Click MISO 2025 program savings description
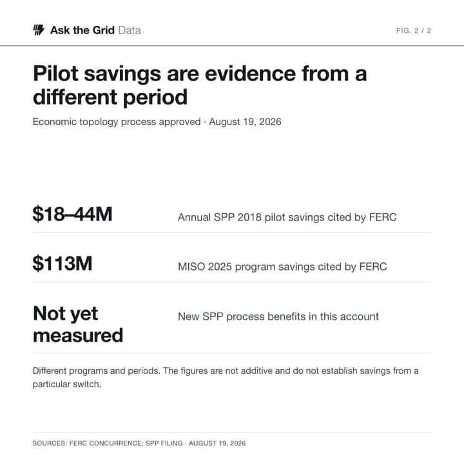 (282, 267)
